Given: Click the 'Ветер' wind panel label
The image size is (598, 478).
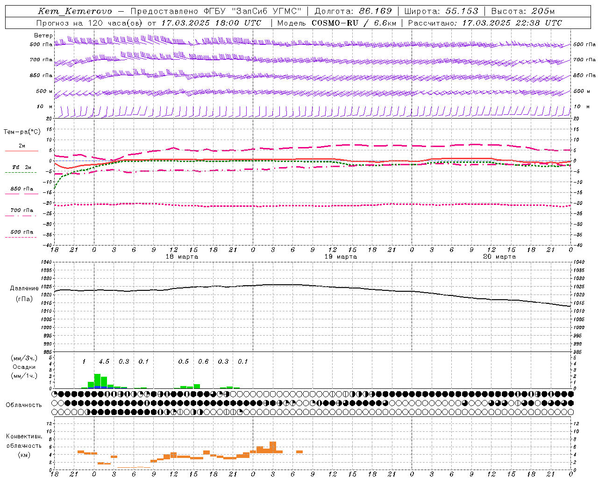Looking at the screenshot, I should click(43, 35).
